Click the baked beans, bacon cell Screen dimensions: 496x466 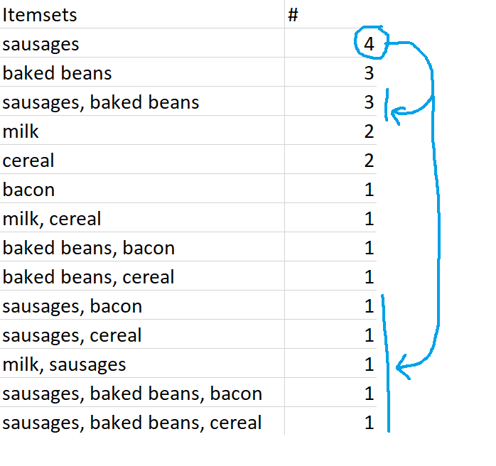142,246
